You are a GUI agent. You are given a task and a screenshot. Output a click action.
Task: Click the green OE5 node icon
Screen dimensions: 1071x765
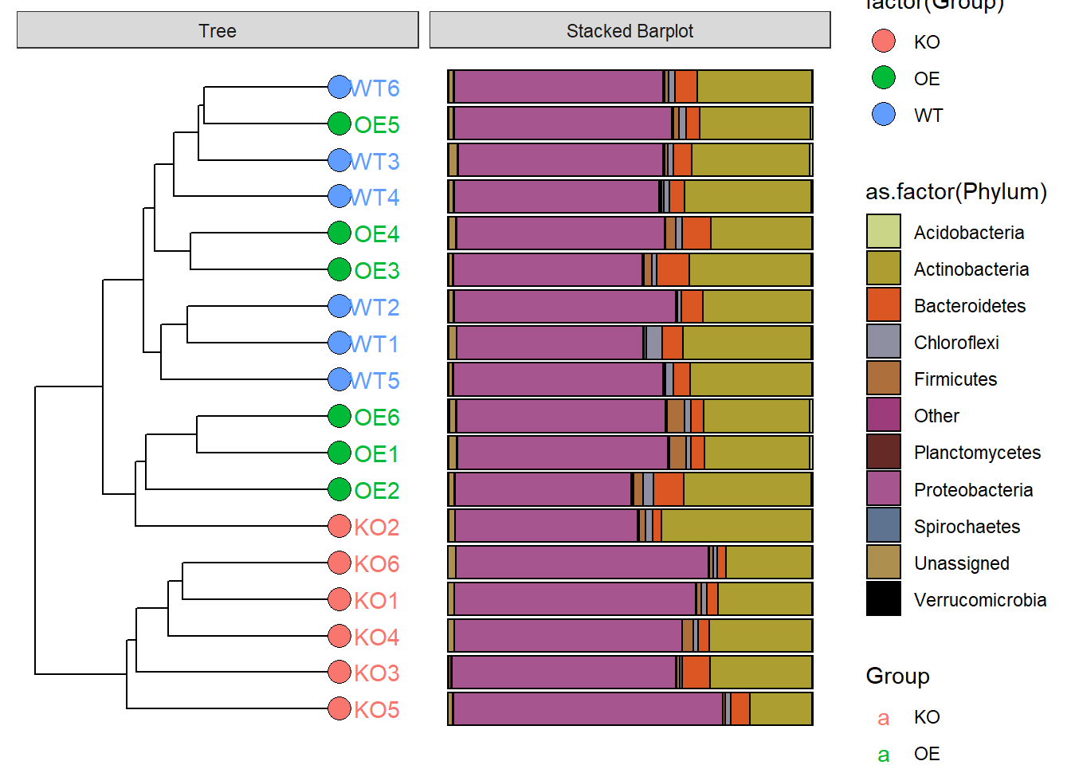click(338, 124)
